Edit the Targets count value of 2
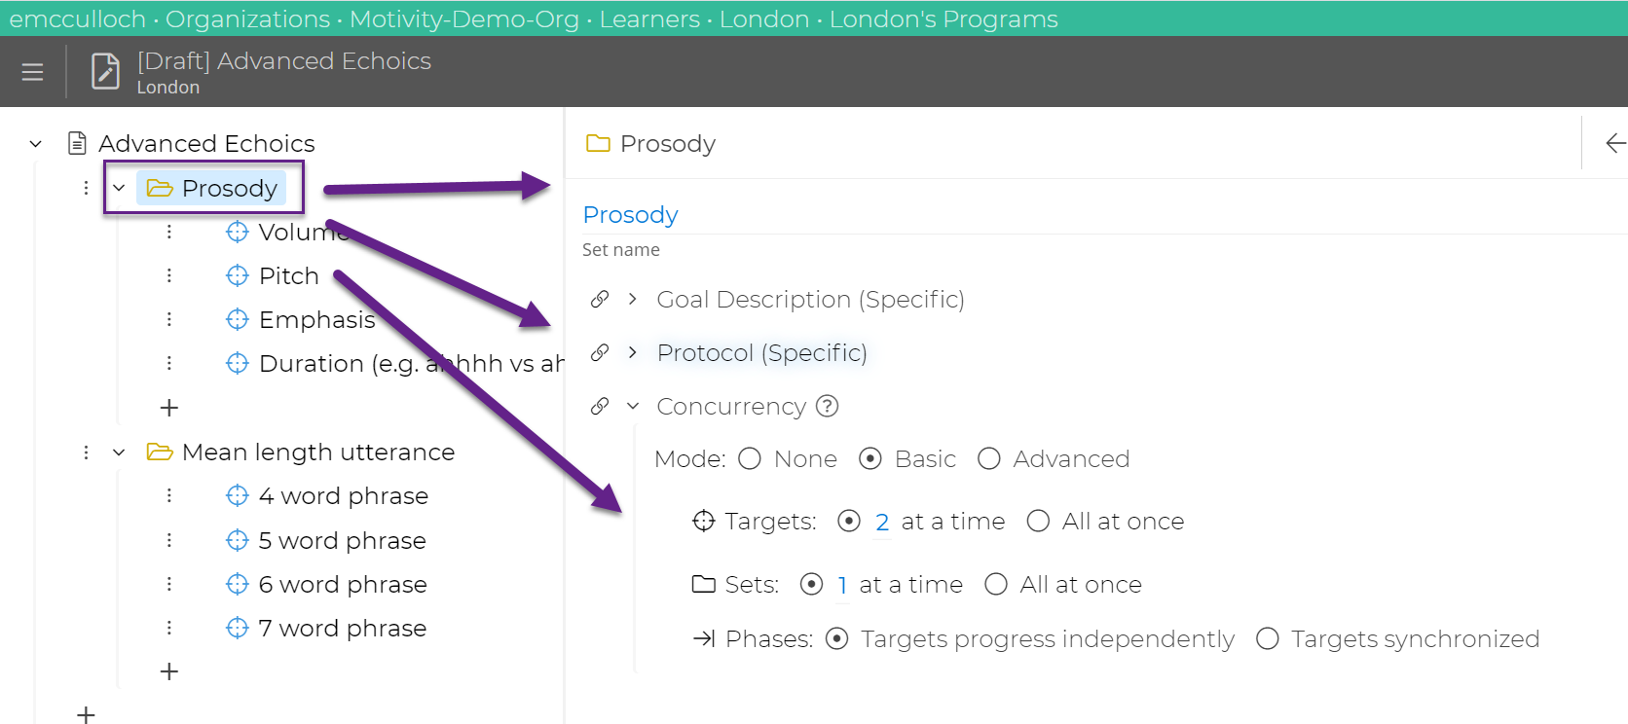Image resolution: width=1628 pixels, height=724 pixels. pyautogui.click(x=882, y=521)
